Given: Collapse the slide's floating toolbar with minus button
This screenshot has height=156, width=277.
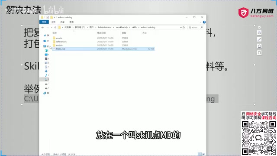Looking at the screenshot, I should pos(259,27).
